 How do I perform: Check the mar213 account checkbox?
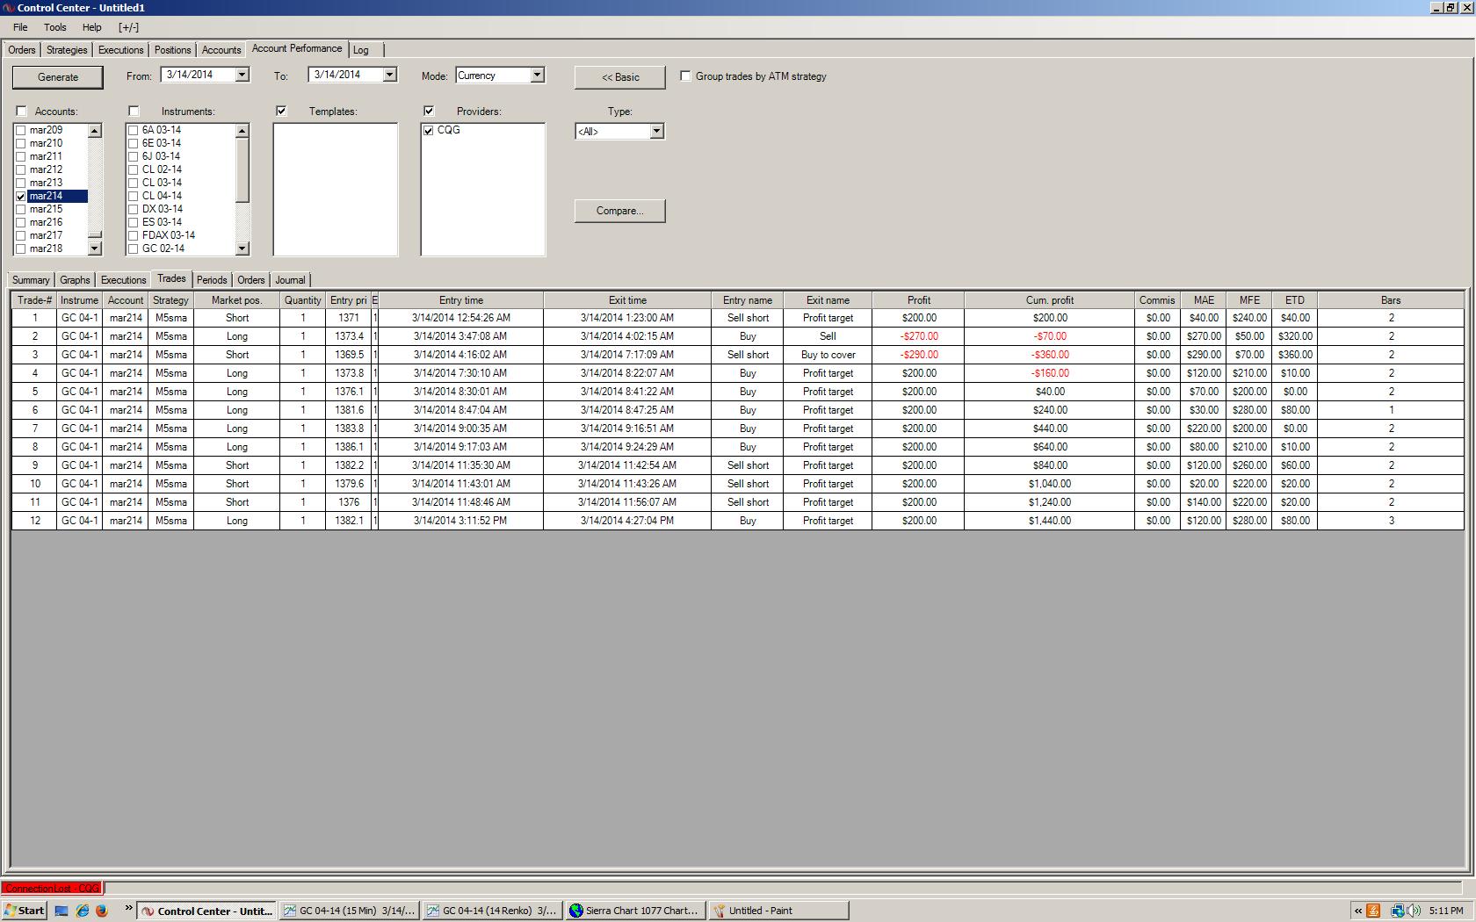click(21, 184)
